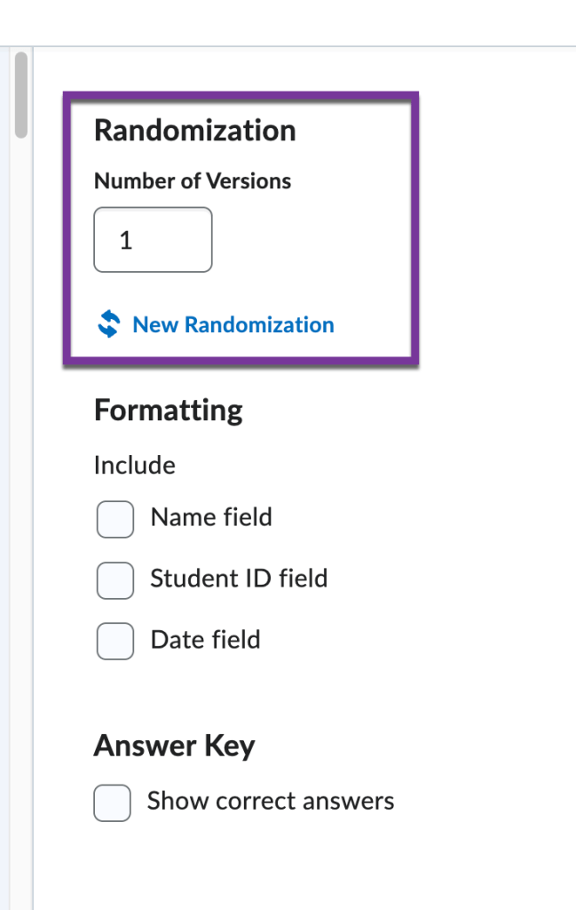Click the value '1' in the versions box
This screenshot has height=910, width=576.
point(126,241)
